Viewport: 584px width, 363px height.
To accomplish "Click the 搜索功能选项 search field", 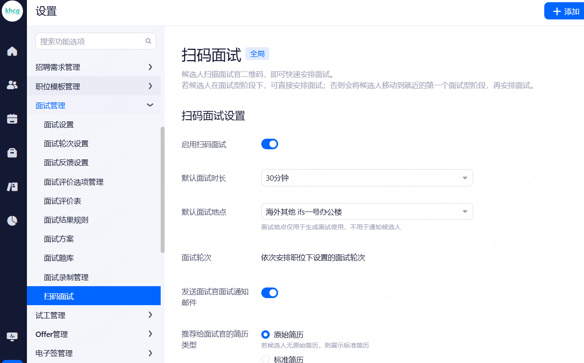I will (90, 42).
